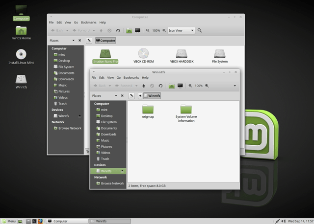Zoom in on the Winntfs window view
Screen dimensions: 314x224
coord(207,86)
